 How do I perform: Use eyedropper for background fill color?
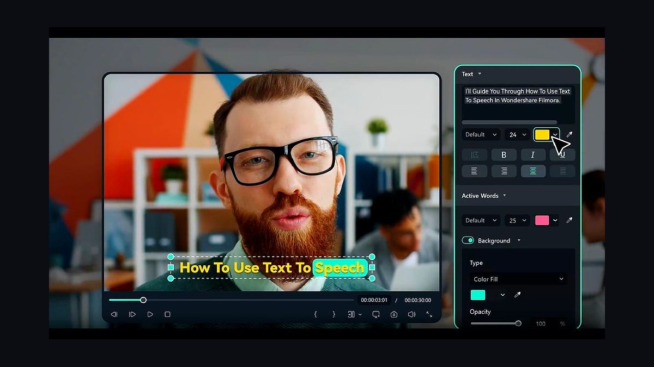click(518, 295)
